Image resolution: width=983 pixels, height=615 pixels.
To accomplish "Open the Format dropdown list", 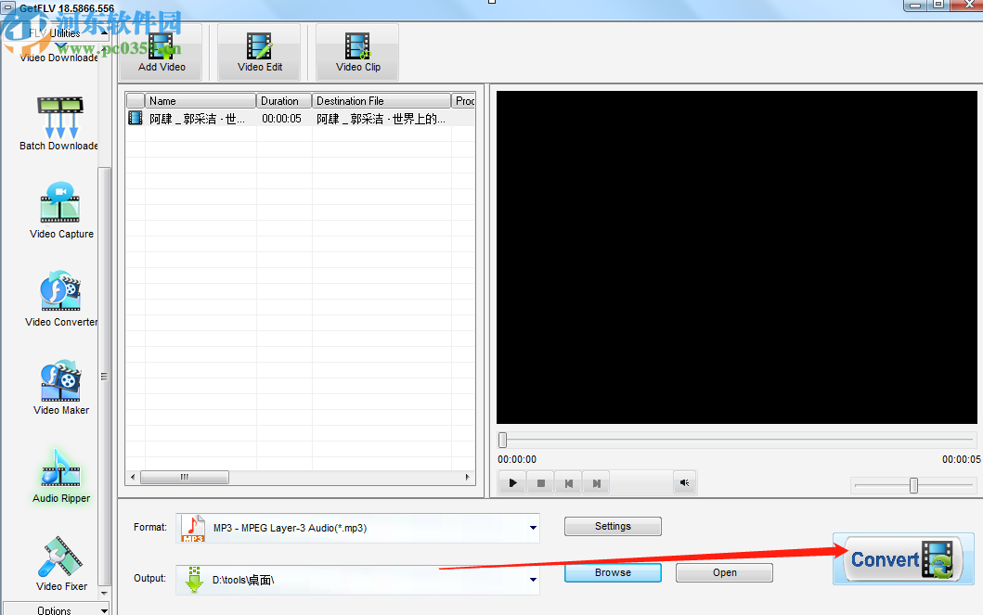I will 533,528.
